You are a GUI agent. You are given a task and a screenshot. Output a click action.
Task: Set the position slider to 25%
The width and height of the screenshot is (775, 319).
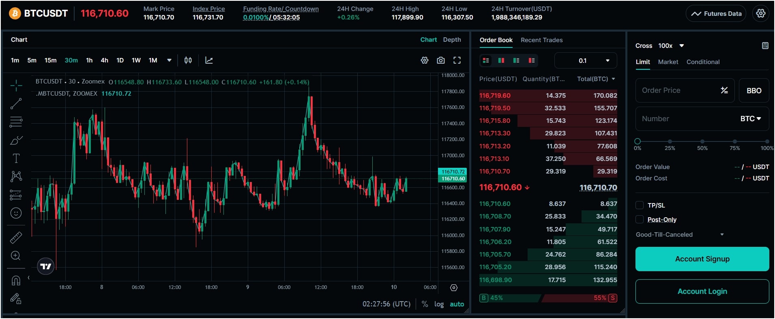point(670,141)
